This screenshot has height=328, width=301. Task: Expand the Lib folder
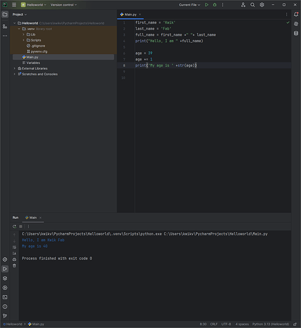tap(24, 35)
